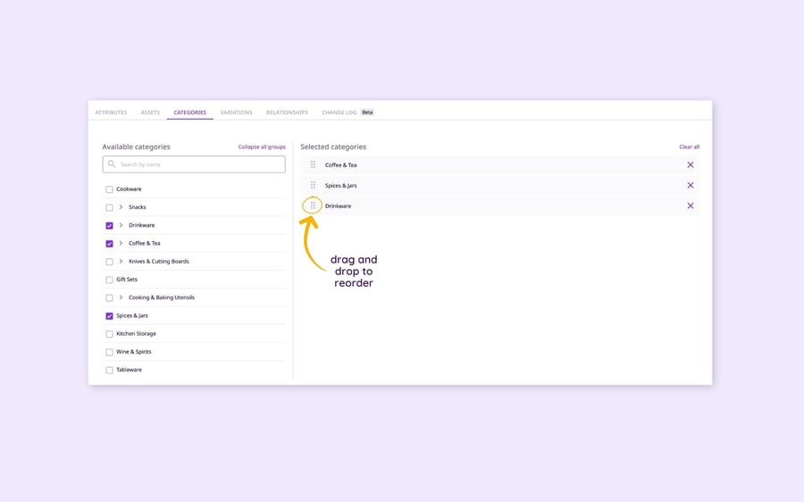Expand the Drinkware category group

pos(121,225)
